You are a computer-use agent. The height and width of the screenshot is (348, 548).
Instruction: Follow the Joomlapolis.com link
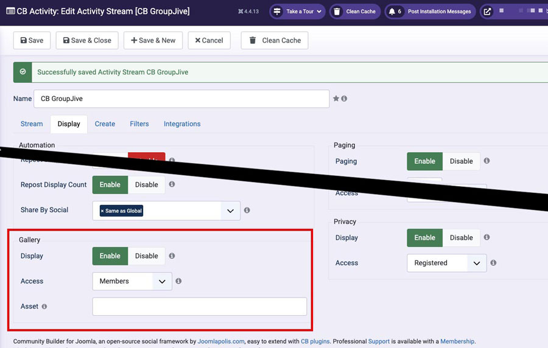(221, 341)
